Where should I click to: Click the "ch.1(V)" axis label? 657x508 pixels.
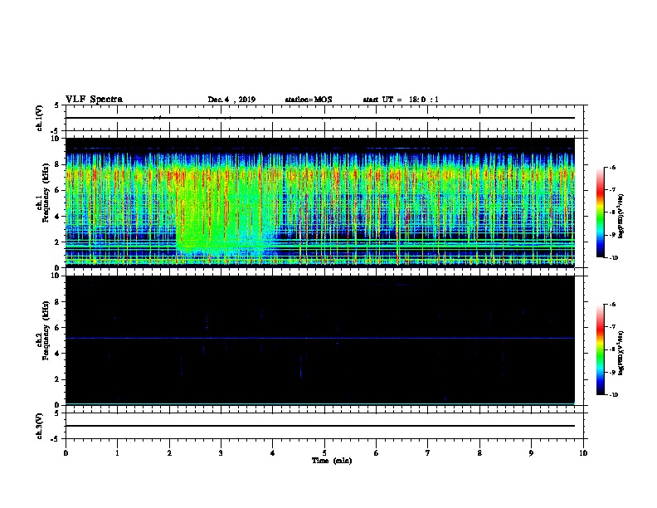(40, 118)
